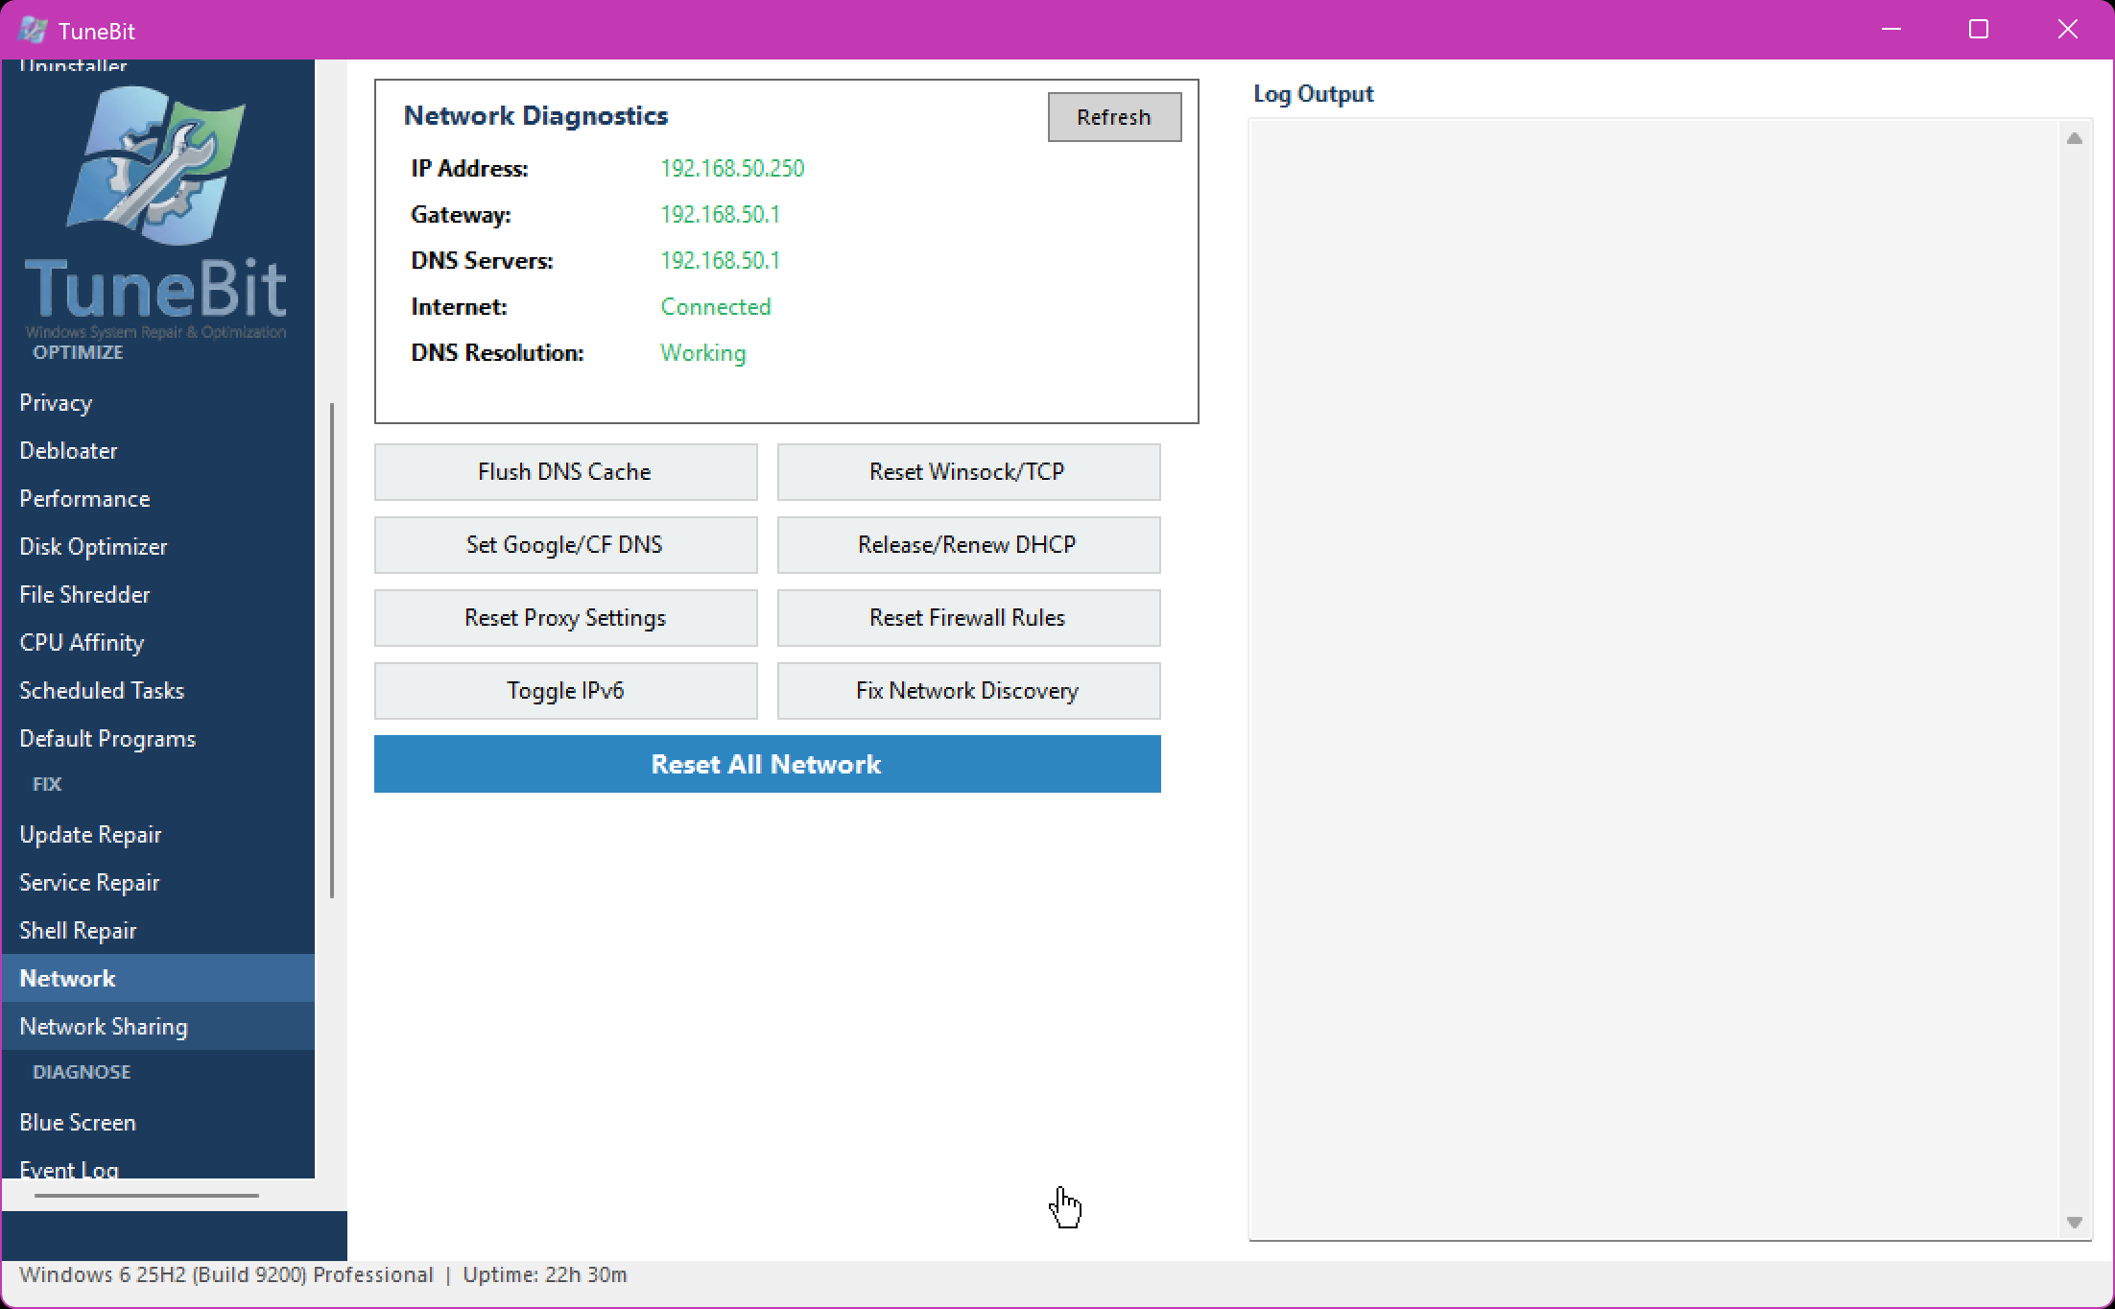Toggle IPv6 on or off
The height and width of the screenshot is (1309, 2115).
tap(565, 691)
